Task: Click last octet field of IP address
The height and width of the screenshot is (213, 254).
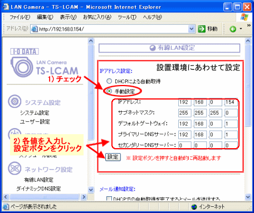Action: [231, 102]
